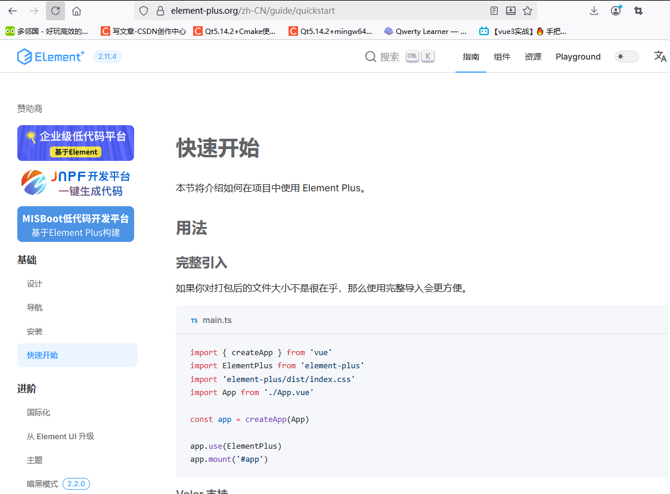Click the CTRL key hint badge
The width and height of the screenshot is (670, 494).
click(412, 56)
